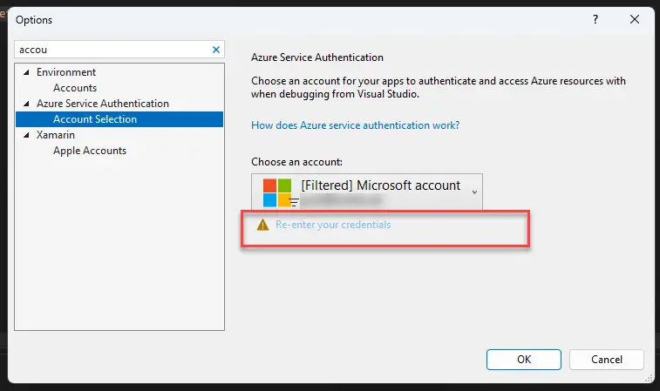Select Apple Accounts under Xamarin
The width and height of the screenshot is (660, 391).
[x=90, y=151]
